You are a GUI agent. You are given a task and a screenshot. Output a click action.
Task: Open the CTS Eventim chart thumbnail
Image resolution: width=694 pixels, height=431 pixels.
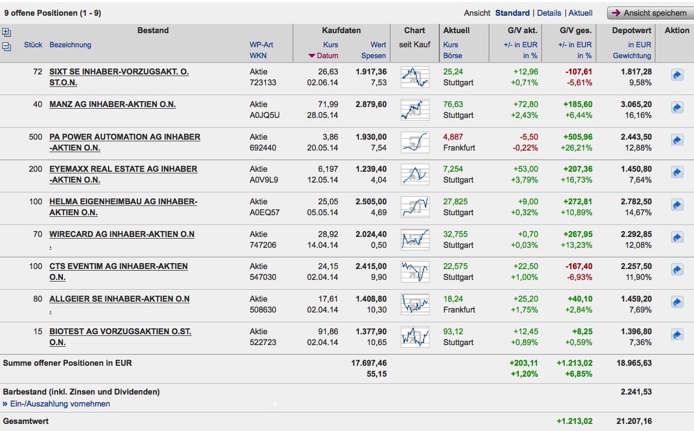(x=415, y=272)
